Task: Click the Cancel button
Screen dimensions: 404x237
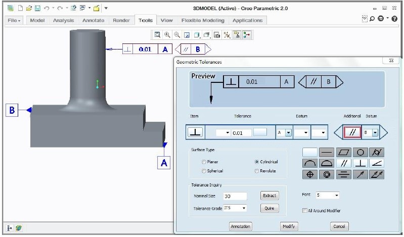Action: click(x=339, y=226)
